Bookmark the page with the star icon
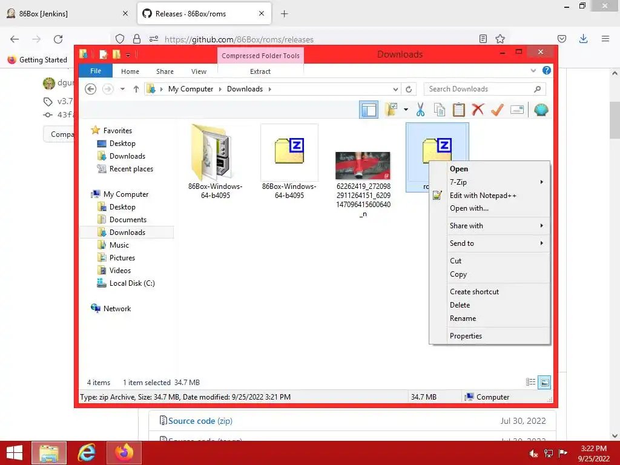 coord(500,39)
